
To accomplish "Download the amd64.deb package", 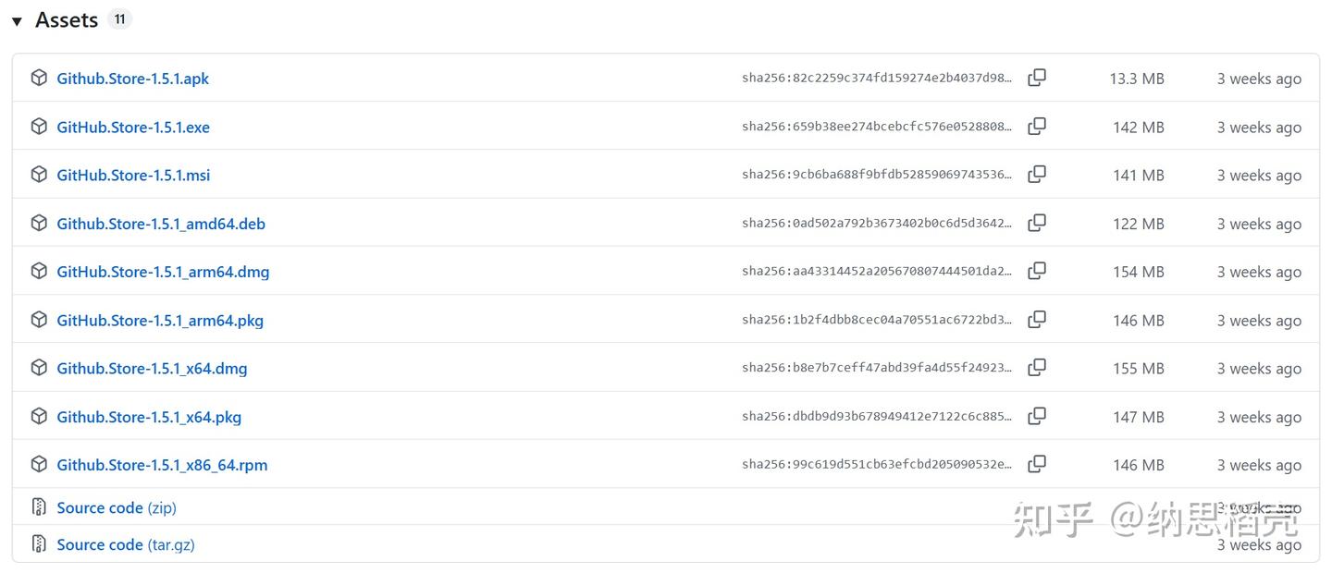I will [161, 224].
